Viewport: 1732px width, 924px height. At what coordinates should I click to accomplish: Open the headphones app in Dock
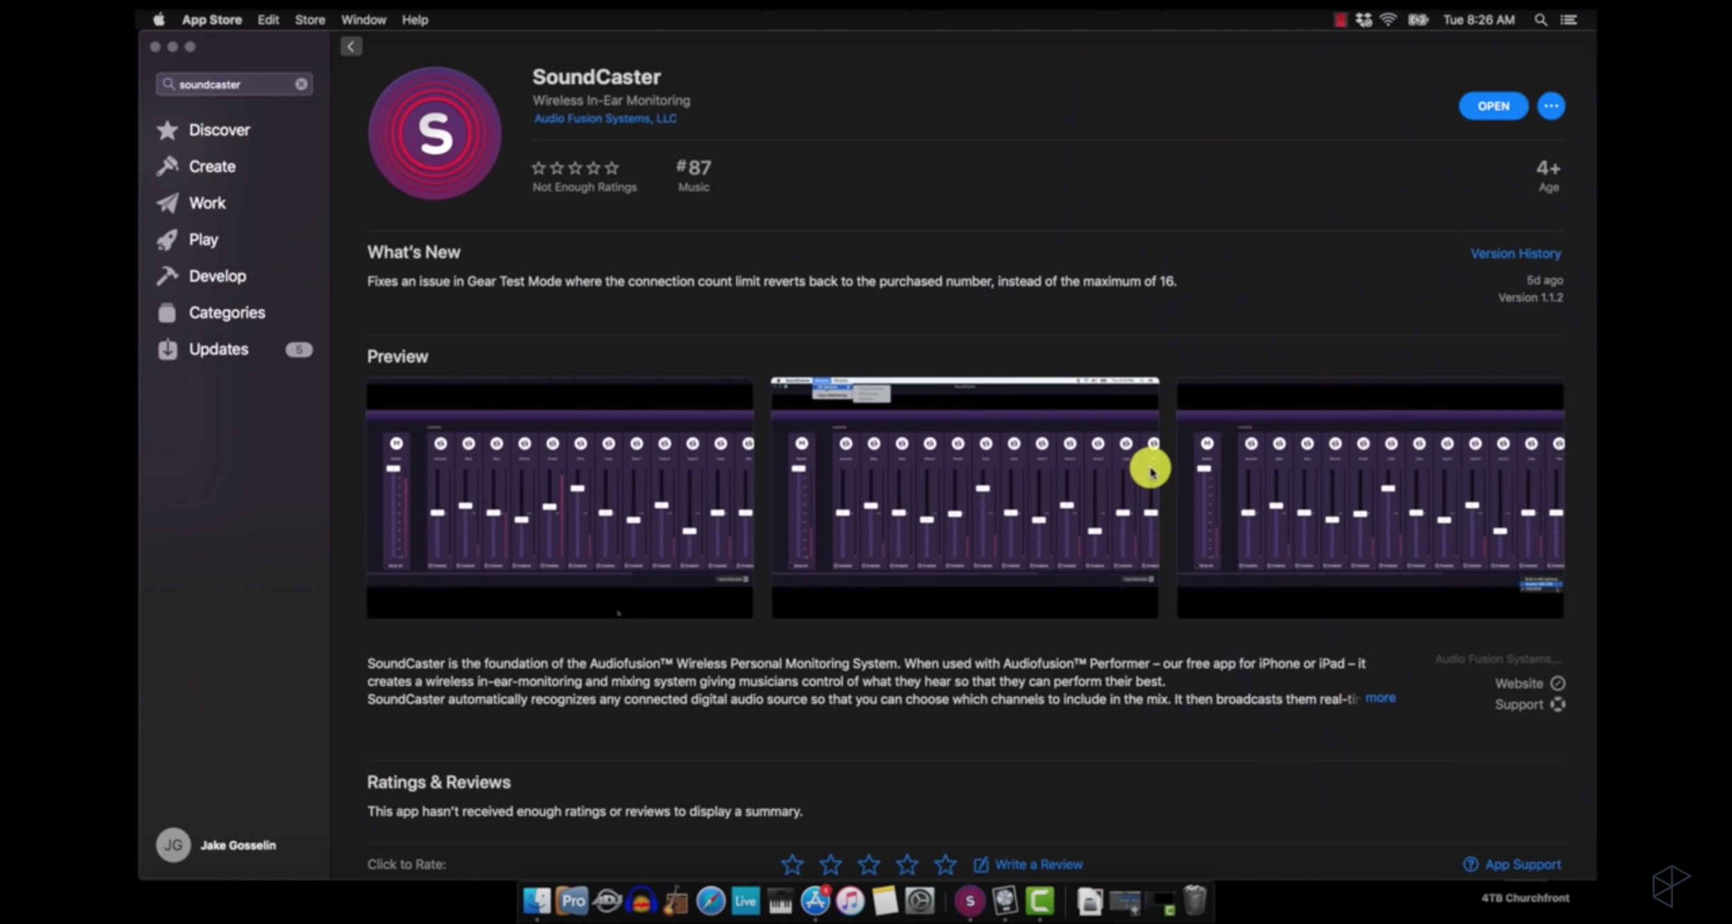point(642,901)
